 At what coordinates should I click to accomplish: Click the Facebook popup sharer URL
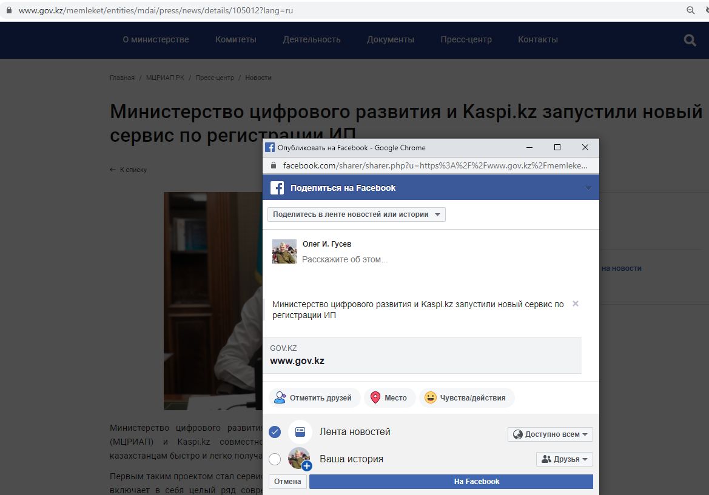(x=435, y=166)
